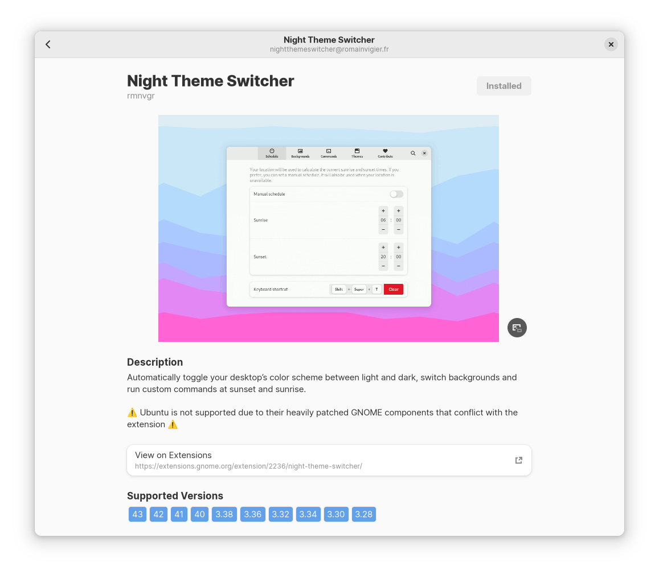Click the Contribute heart icon in the preview
659x574 pixels.
point(385,151)
